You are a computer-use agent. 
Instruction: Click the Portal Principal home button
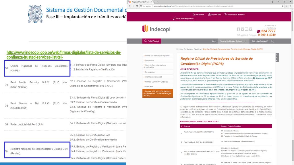point(152,41)
